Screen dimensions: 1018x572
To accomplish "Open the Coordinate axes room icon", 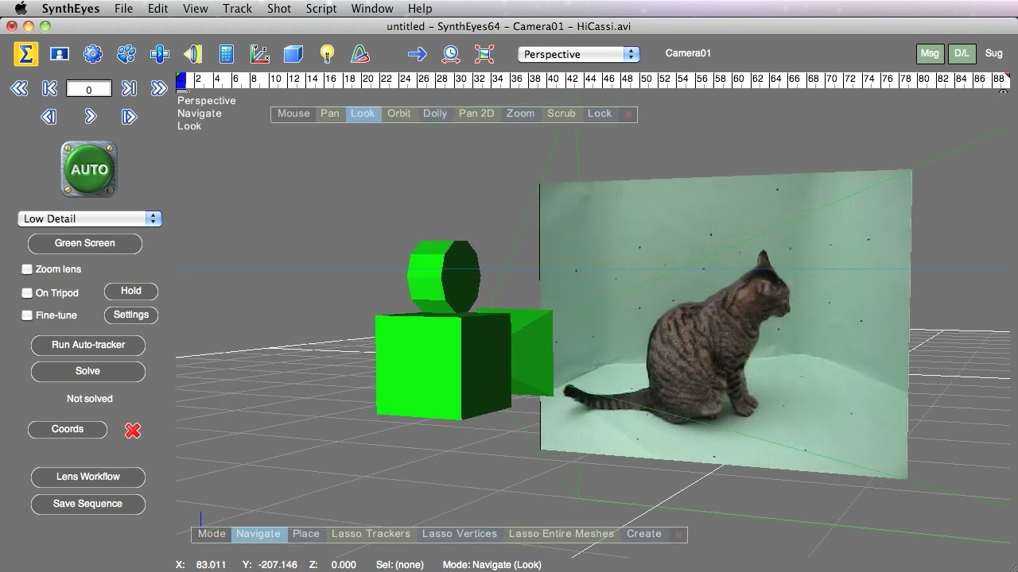I will pos(260,54).
